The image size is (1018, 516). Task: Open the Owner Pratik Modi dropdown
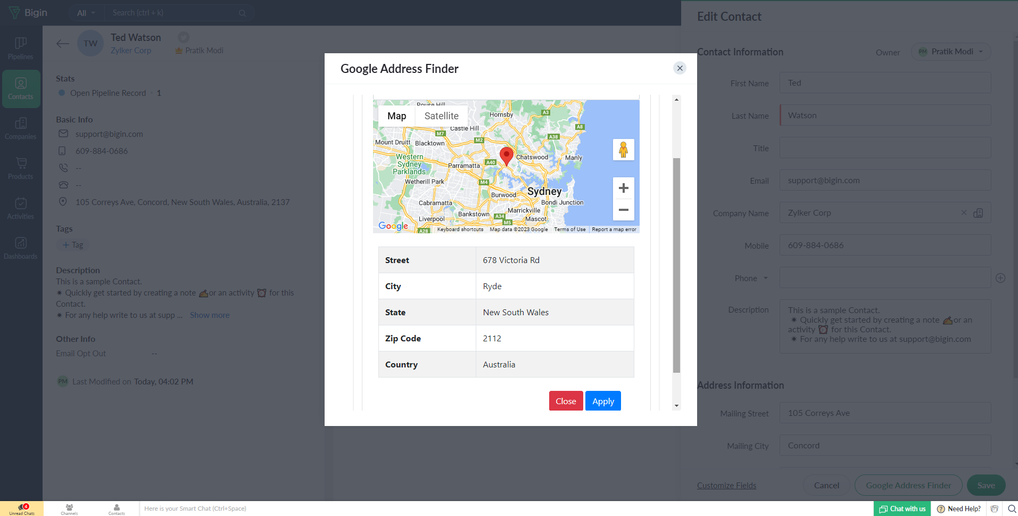(x=951, y=52)
